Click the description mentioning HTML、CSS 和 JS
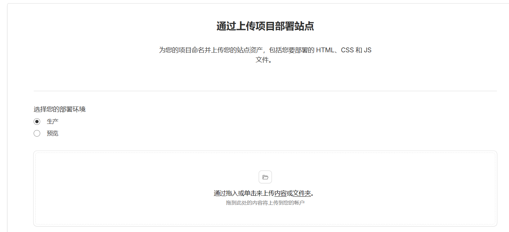 (265, 55)
